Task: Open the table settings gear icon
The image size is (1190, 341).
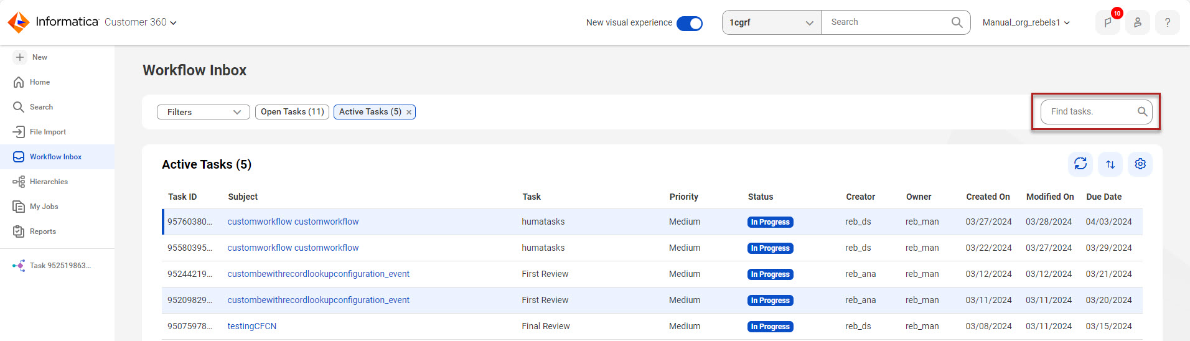Action: click(1140, 164)
